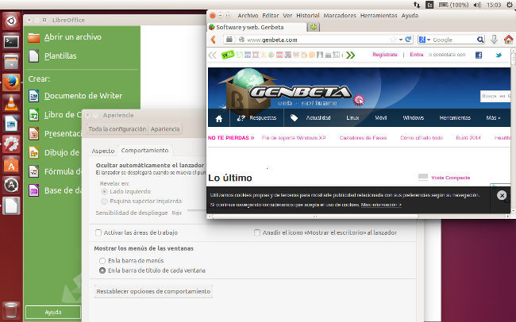Open the volume indicator in top panel
Image resolution: width=516 pixels, height=322 pixels.
tap(477, 5)
